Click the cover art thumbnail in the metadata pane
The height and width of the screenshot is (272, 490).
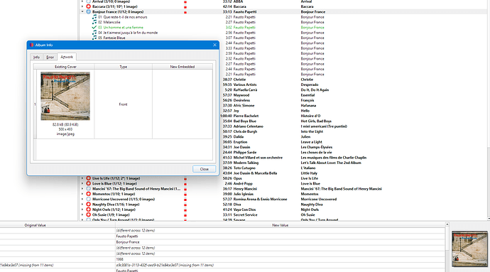point(469,249)
